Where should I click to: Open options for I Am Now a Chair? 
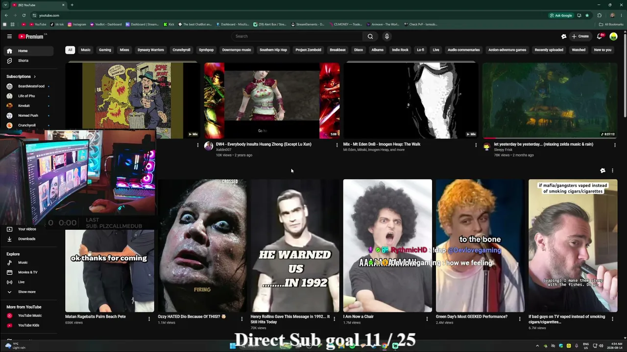pyautogui.click(x=427, y=319)
